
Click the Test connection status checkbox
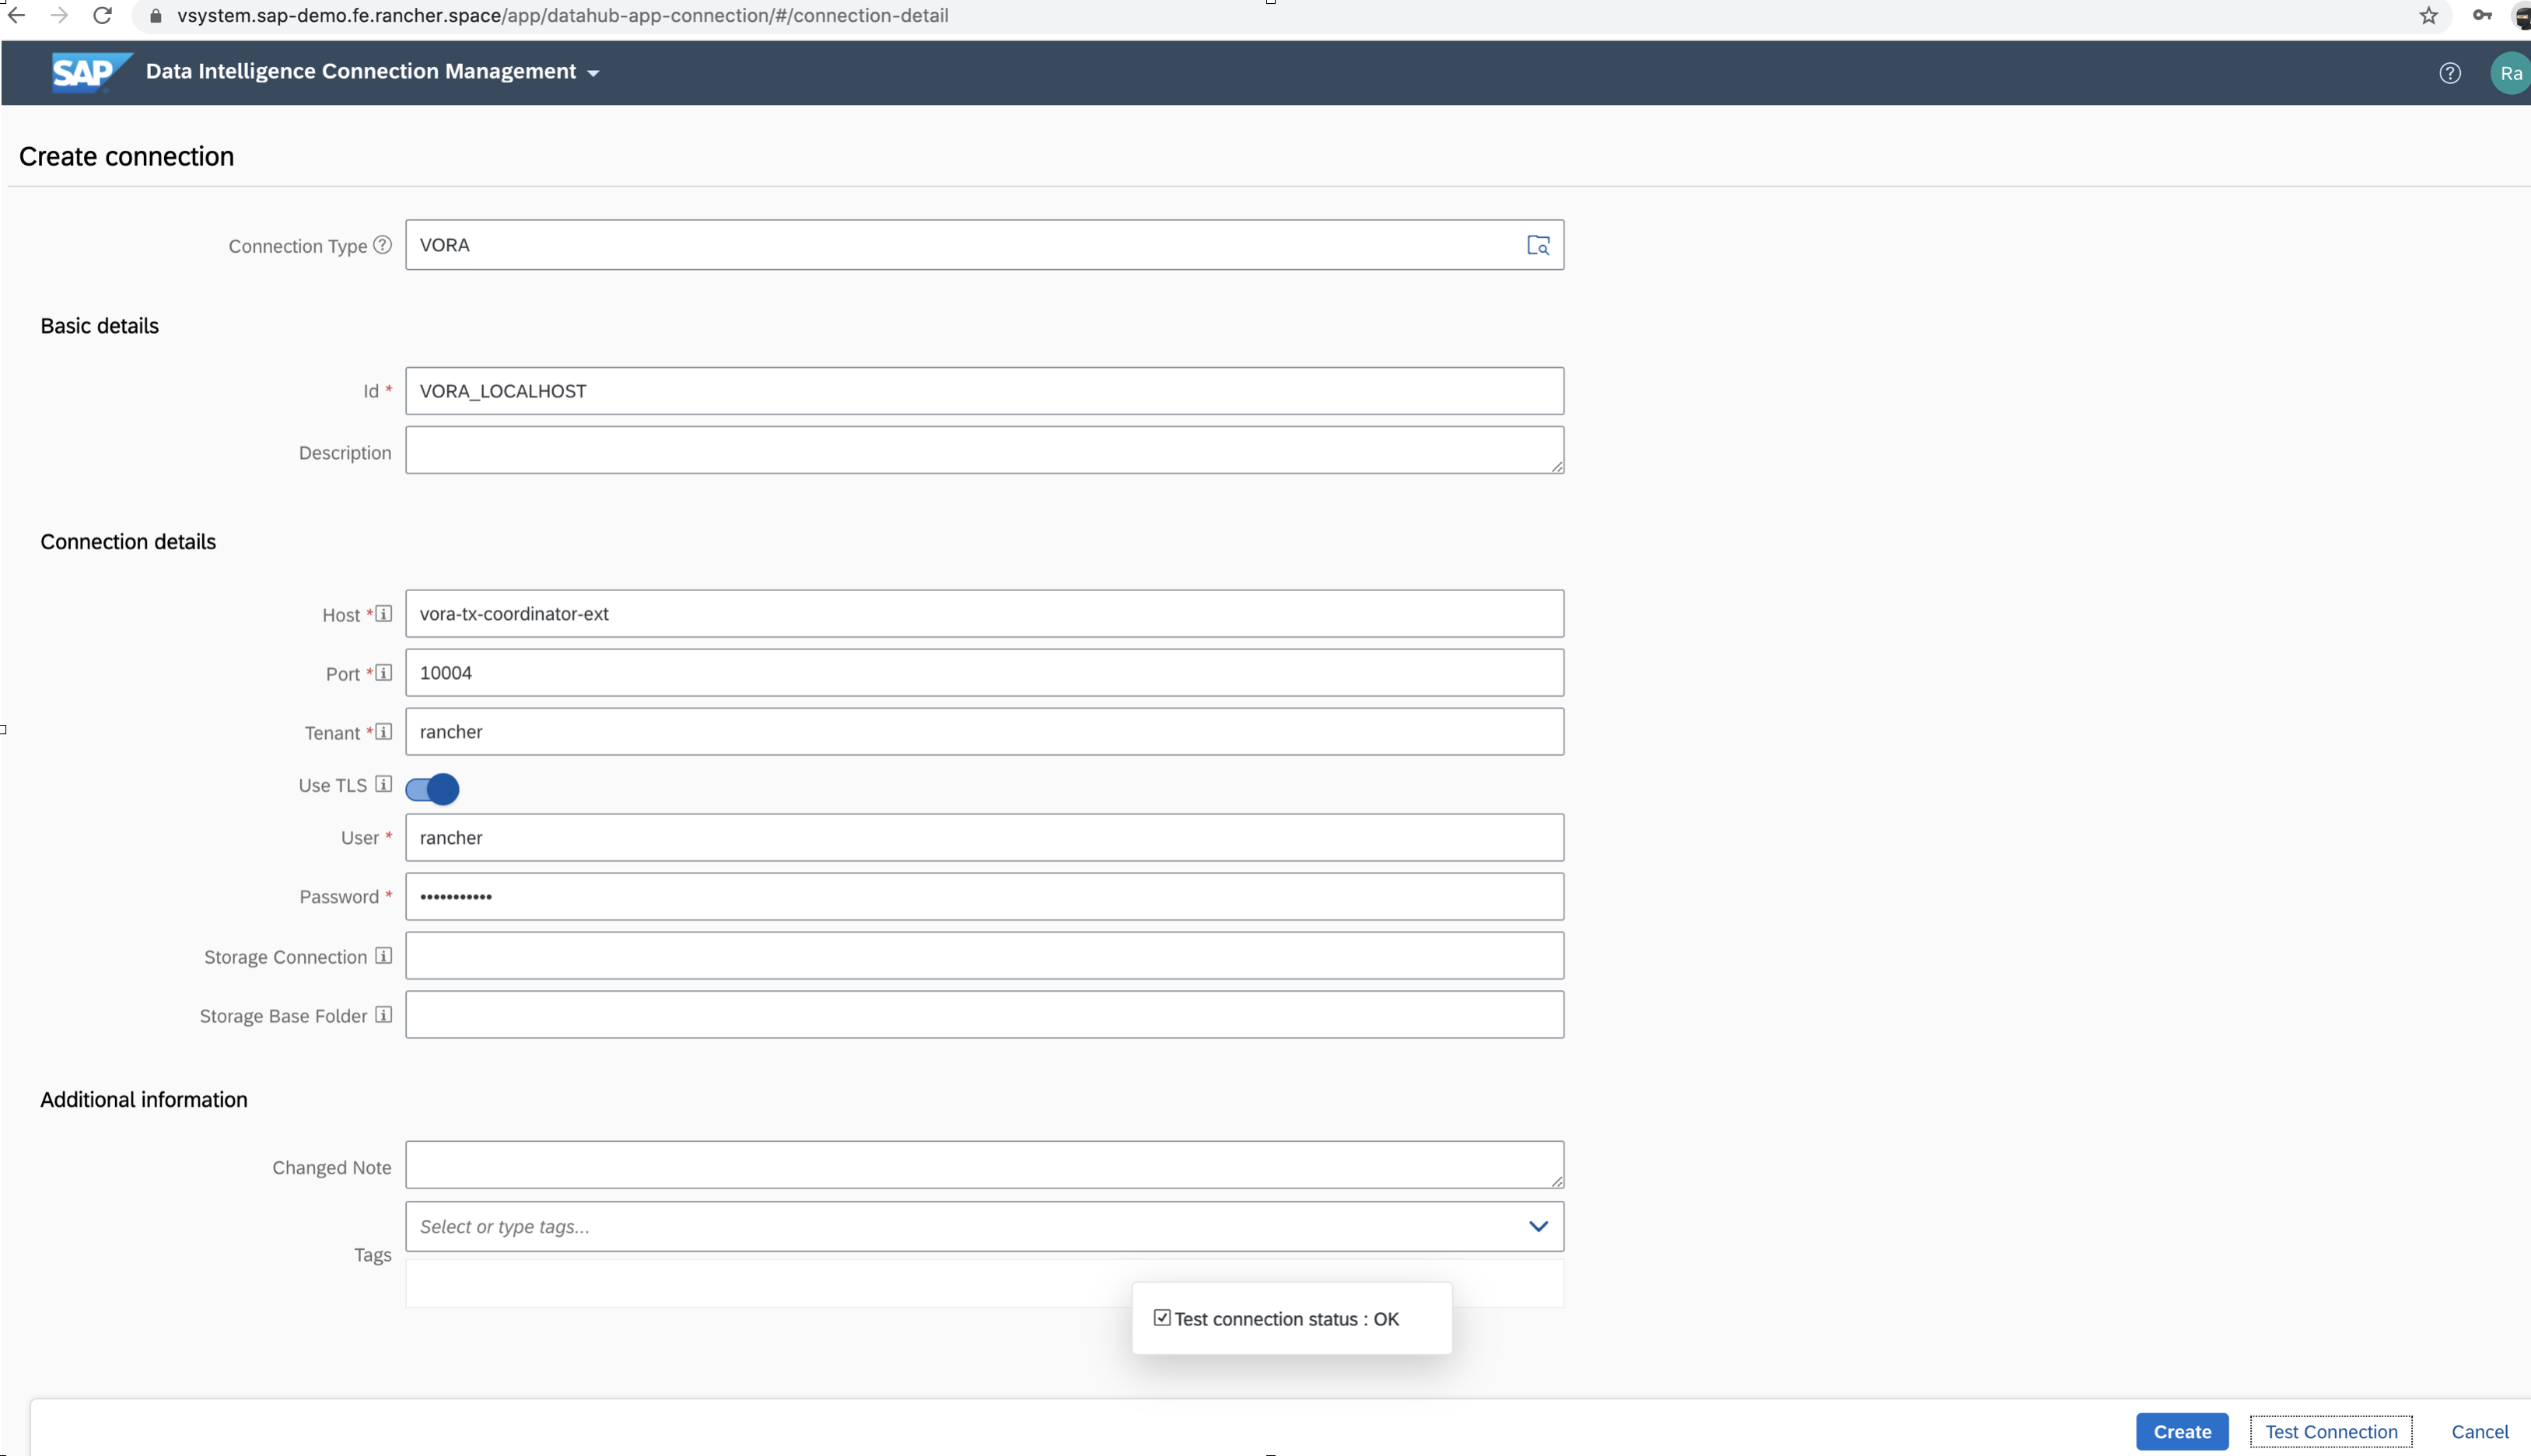tap(1161, 1318)
